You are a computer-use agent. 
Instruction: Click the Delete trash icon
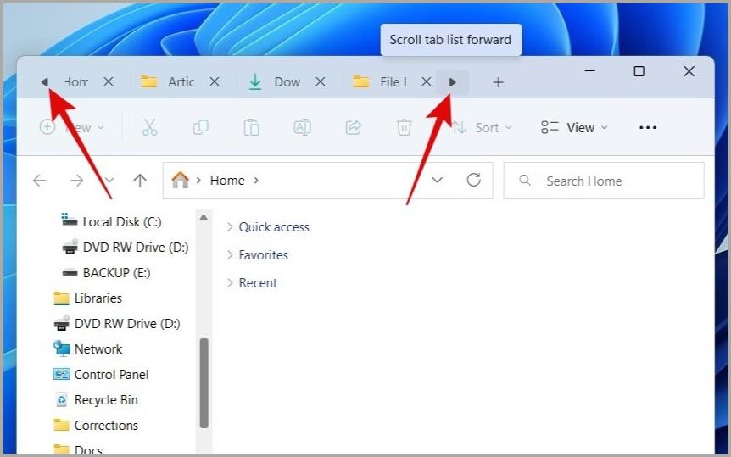(x=404, y=127)
